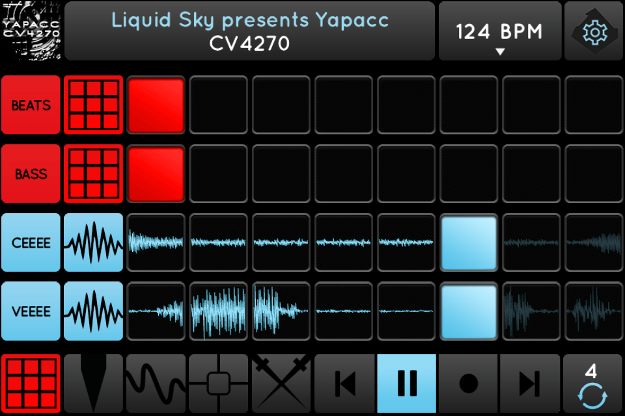Image resolution: width=625 pixels, height=416 pixels.
Task: Trigger the fourth clip in CEEEE row
Action: coord(344,242)
